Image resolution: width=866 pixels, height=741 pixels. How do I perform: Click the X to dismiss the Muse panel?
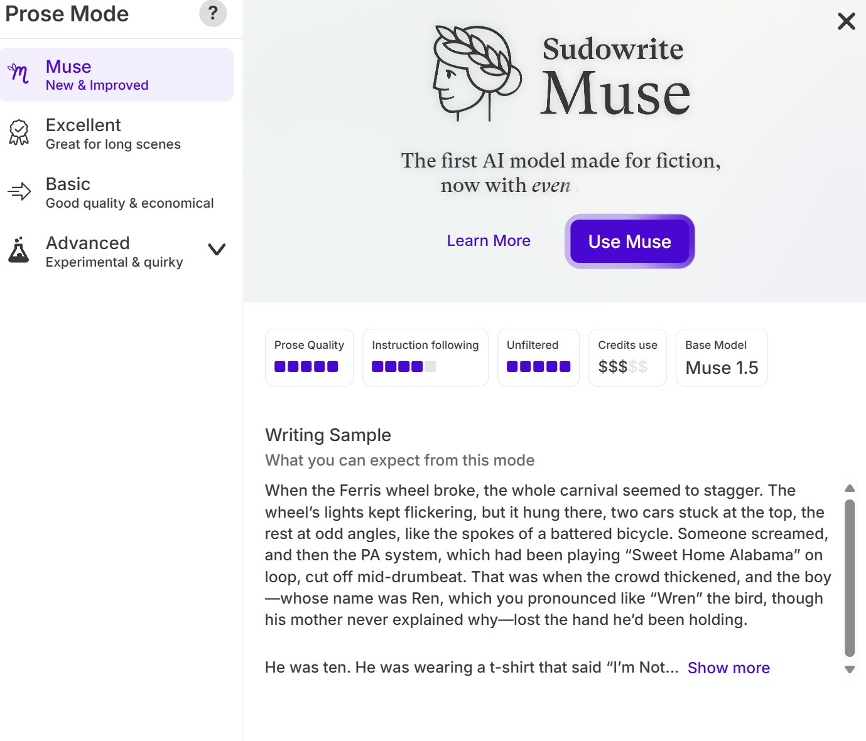pos(846,21)
